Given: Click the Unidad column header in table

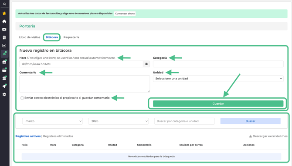Looking at the screenshot, I should [112, 145].
